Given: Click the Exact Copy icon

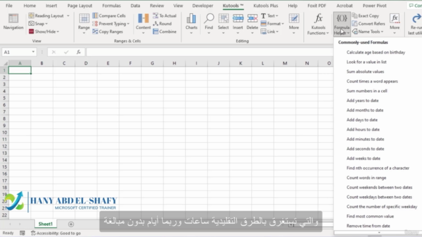Looking at the screenshot, I should point(355,16).
